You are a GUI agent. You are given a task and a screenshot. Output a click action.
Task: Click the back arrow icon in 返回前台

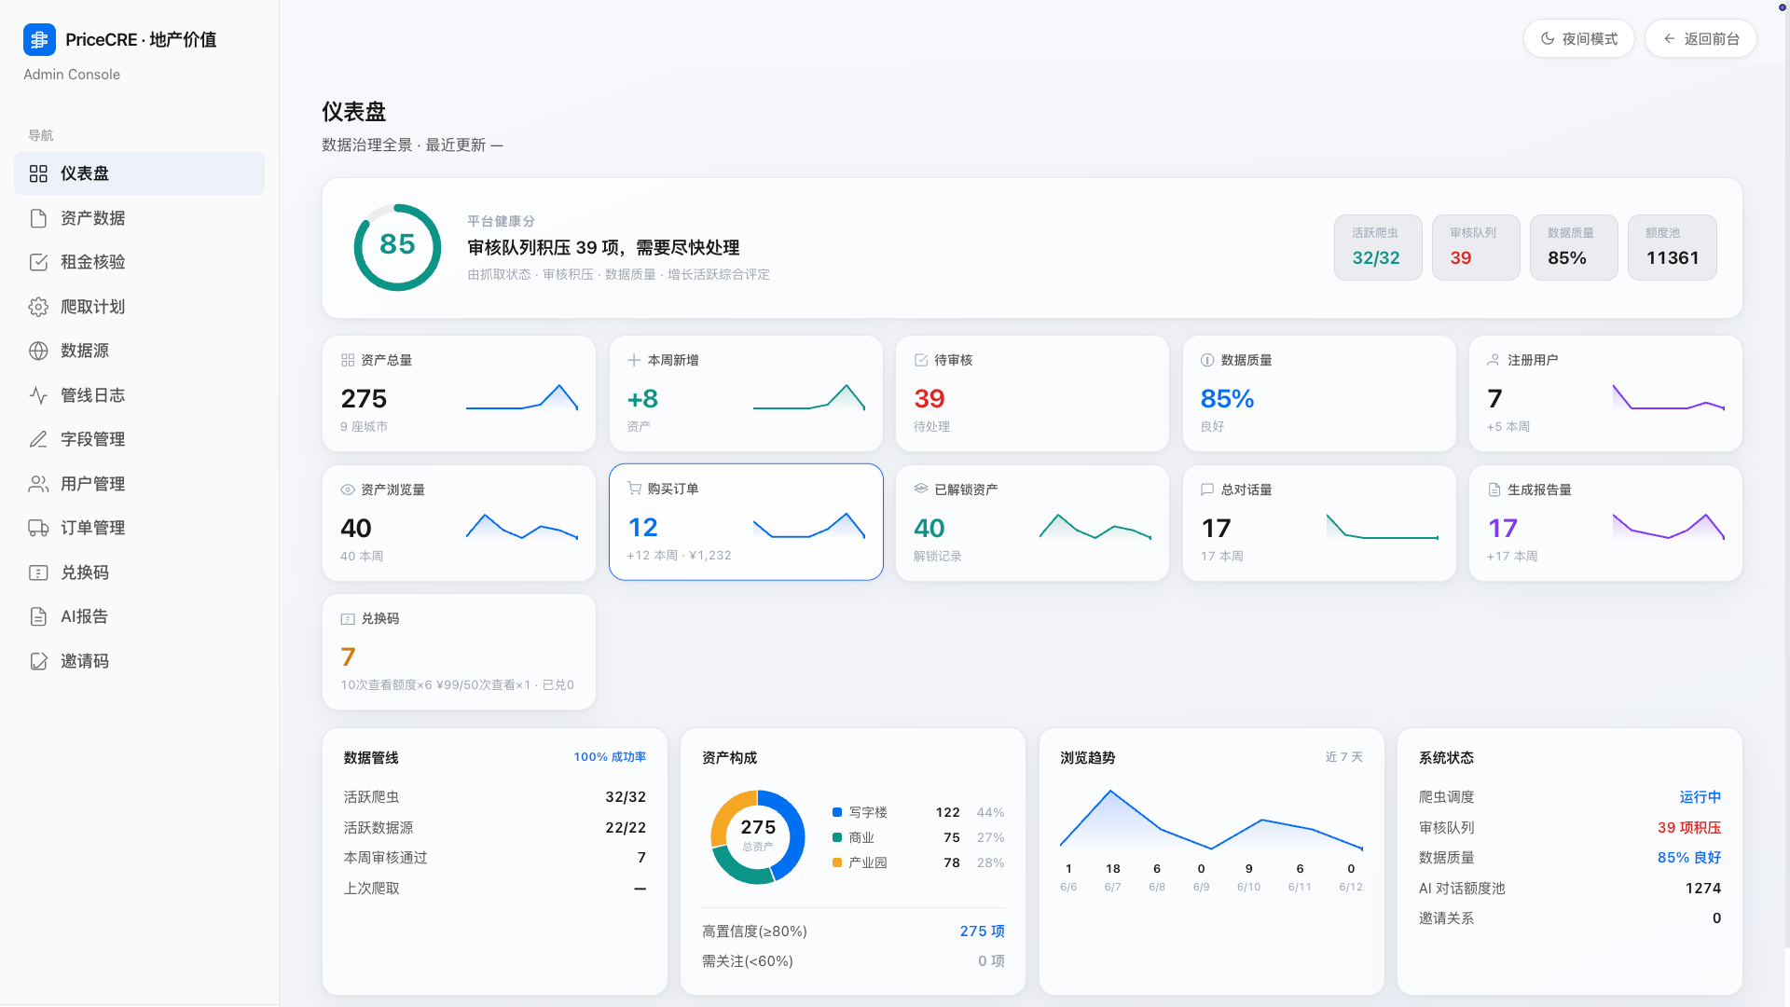click(1669, 38)
